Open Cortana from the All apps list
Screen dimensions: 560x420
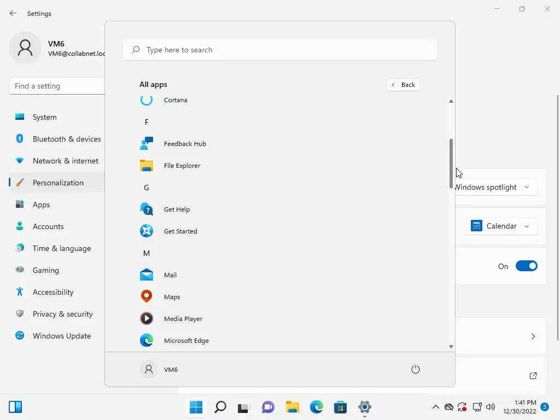(176, 100)
